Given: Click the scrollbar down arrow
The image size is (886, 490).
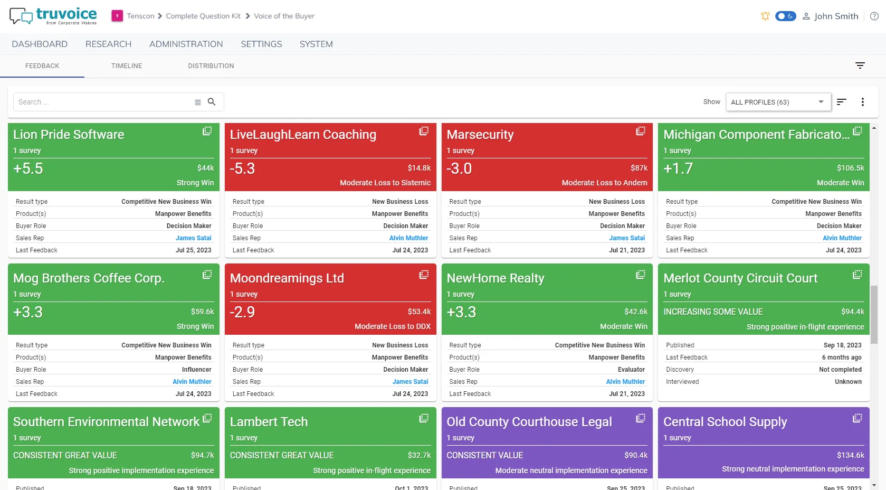Looking at the screenshot, I should (x=874, y=485).
